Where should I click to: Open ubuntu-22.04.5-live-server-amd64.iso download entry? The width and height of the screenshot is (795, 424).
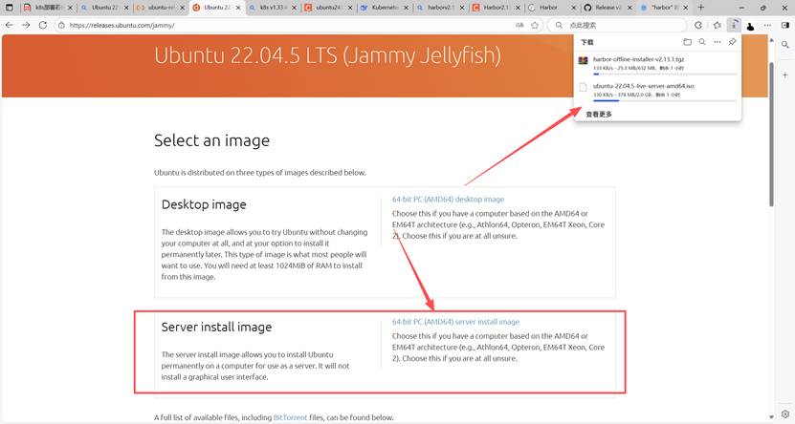tap(657, 90)
